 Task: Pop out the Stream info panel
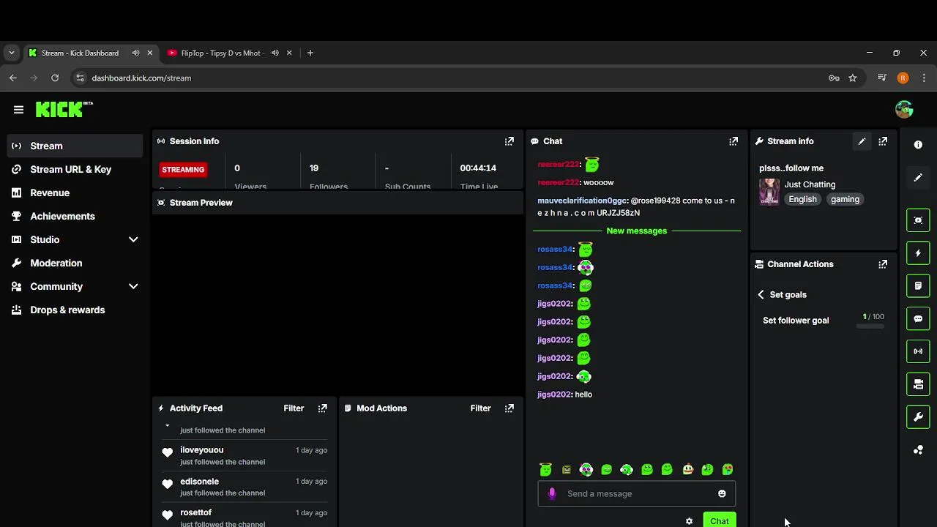[x=883, y=141]
